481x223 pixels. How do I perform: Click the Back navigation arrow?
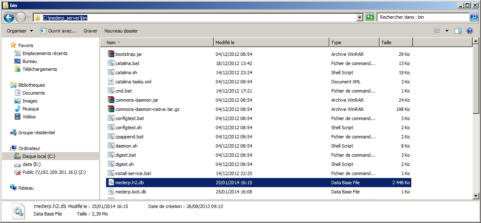(9, 18)
